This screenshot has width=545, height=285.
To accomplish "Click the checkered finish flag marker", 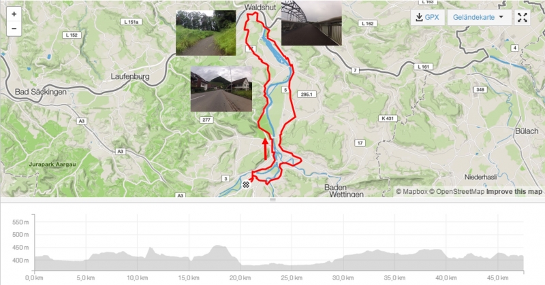I will click(246, 184).
